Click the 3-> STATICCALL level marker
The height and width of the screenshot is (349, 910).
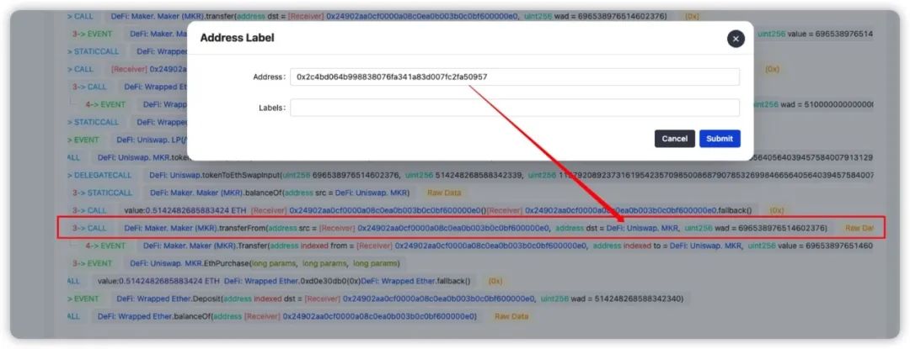coord(102,193)
